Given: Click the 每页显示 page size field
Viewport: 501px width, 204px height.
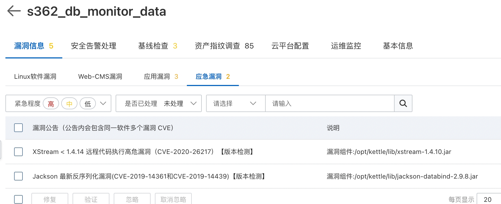Looking at the screenshot, I should pyautogui.click(x=487, y=199).
